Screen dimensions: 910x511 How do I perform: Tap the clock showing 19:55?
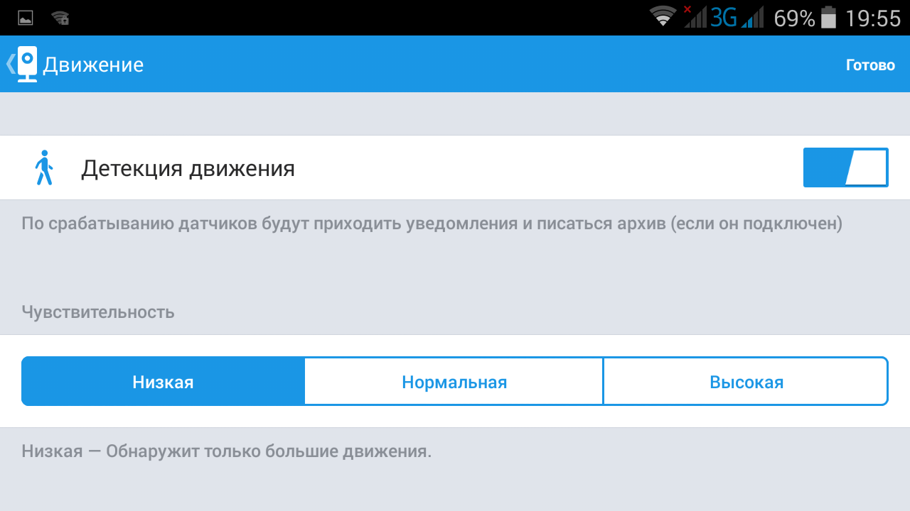[x=873, y=18]
